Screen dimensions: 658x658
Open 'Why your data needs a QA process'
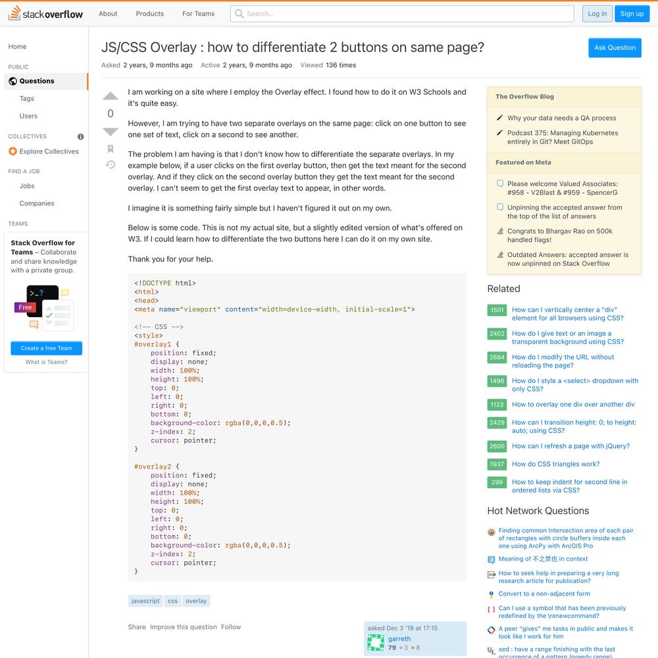(x=561, y=118)
